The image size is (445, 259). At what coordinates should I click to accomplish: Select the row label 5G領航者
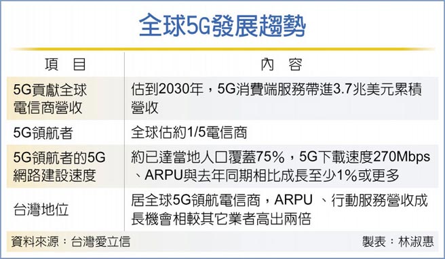point(43,133)
